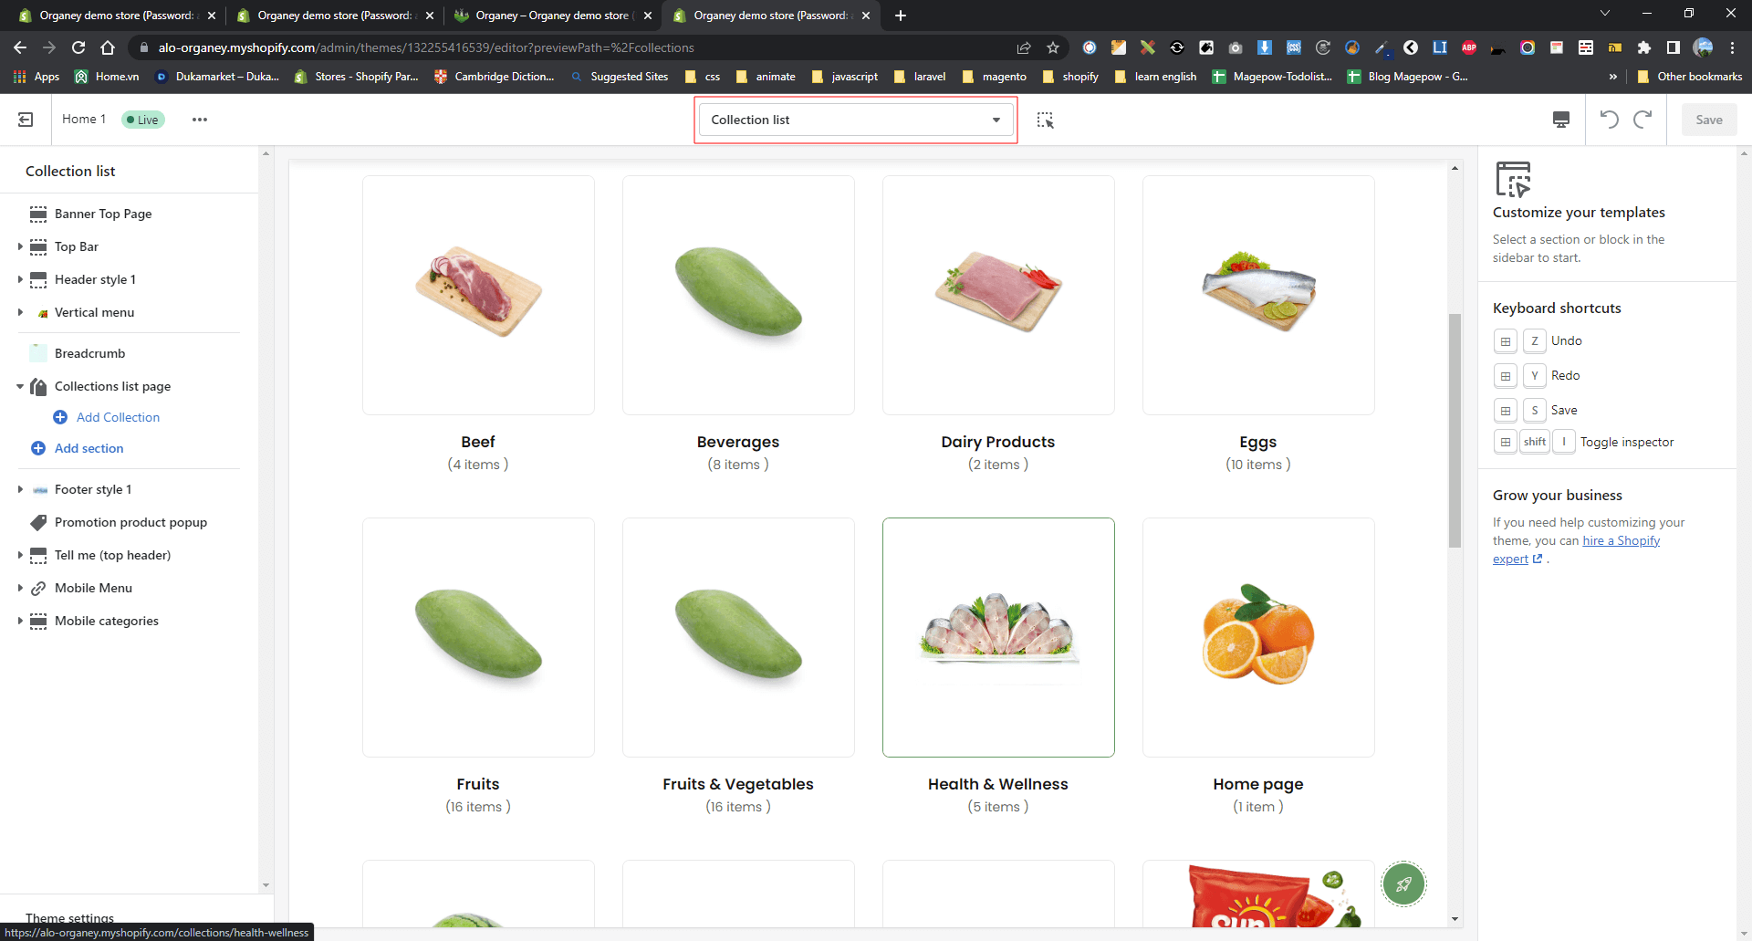
Task: Switch to the Organey – Organey demo store tab
Action: [552, 16]
